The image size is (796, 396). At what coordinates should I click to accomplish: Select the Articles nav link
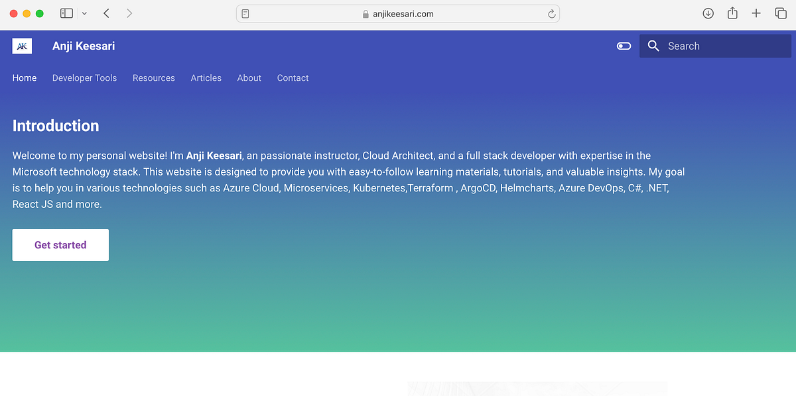click(x=206, y=77)
